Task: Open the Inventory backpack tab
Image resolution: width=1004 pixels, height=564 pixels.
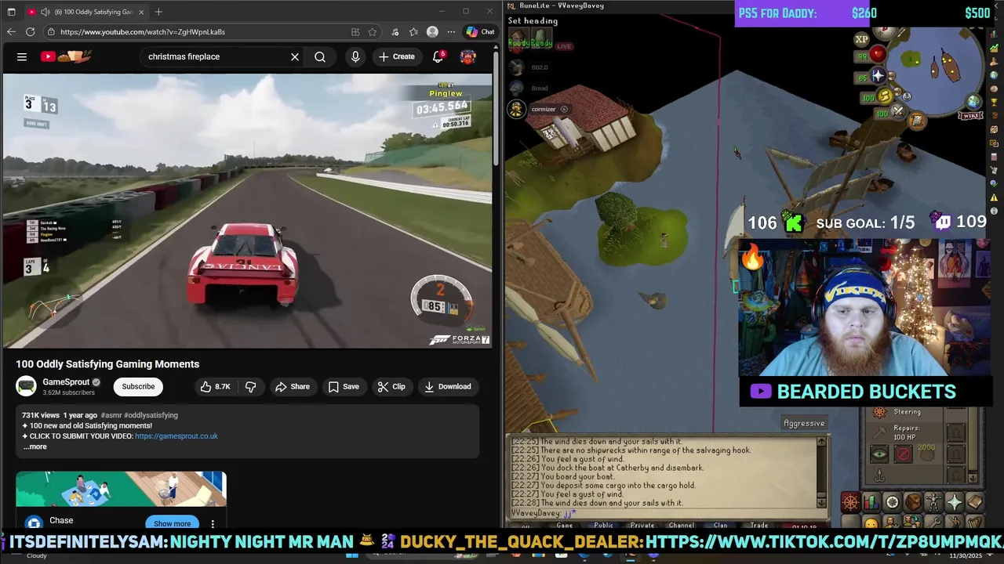Action: tap(913, 502)
